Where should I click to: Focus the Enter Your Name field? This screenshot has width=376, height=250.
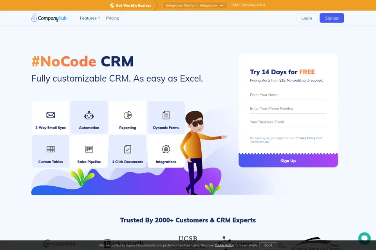coord(288,95)
